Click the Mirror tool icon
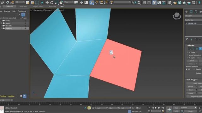Image resolution: width=202 pixels, height=113 pixels. [x=134, y=3]
